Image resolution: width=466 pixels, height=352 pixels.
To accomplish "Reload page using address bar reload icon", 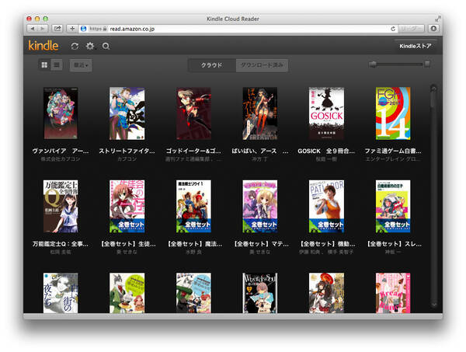I will [x=393, y=28].
